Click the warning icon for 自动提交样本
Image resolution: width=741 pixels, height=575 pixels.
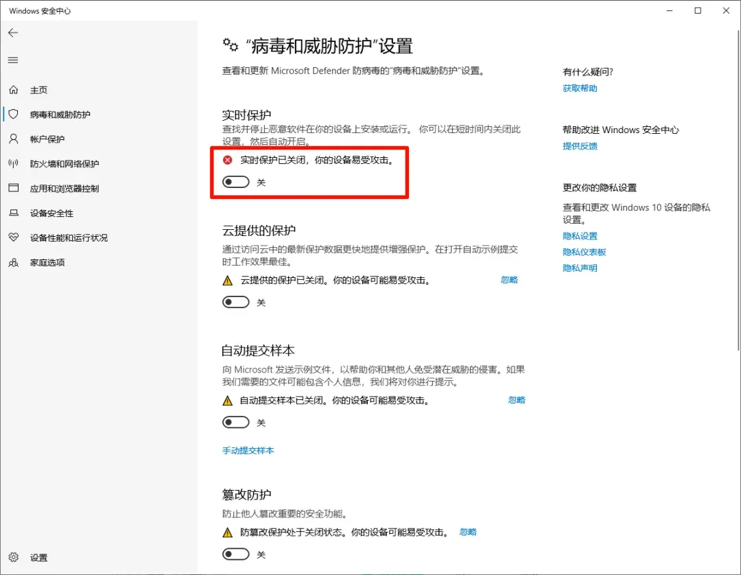coord(227,401)
